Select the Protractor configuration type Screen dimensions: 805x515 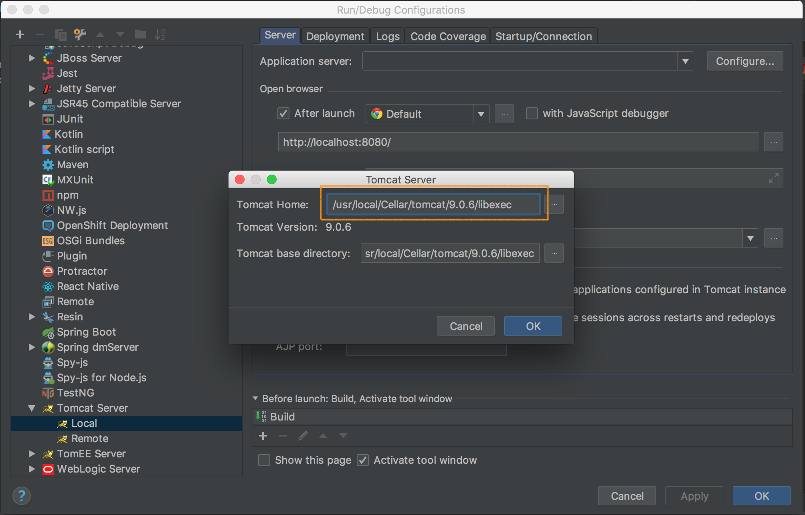[81, 271]
